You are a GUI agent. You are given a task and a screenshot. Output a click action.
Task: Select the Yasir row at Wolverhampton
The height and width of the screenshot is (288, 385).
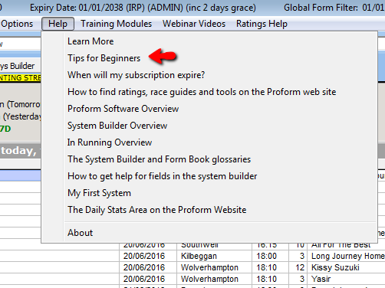pyautogui.click(x=252, y=279)
